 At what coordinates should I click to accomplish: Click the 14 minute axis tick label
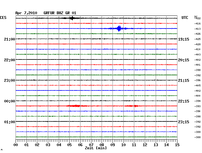(x=166, y=145)
